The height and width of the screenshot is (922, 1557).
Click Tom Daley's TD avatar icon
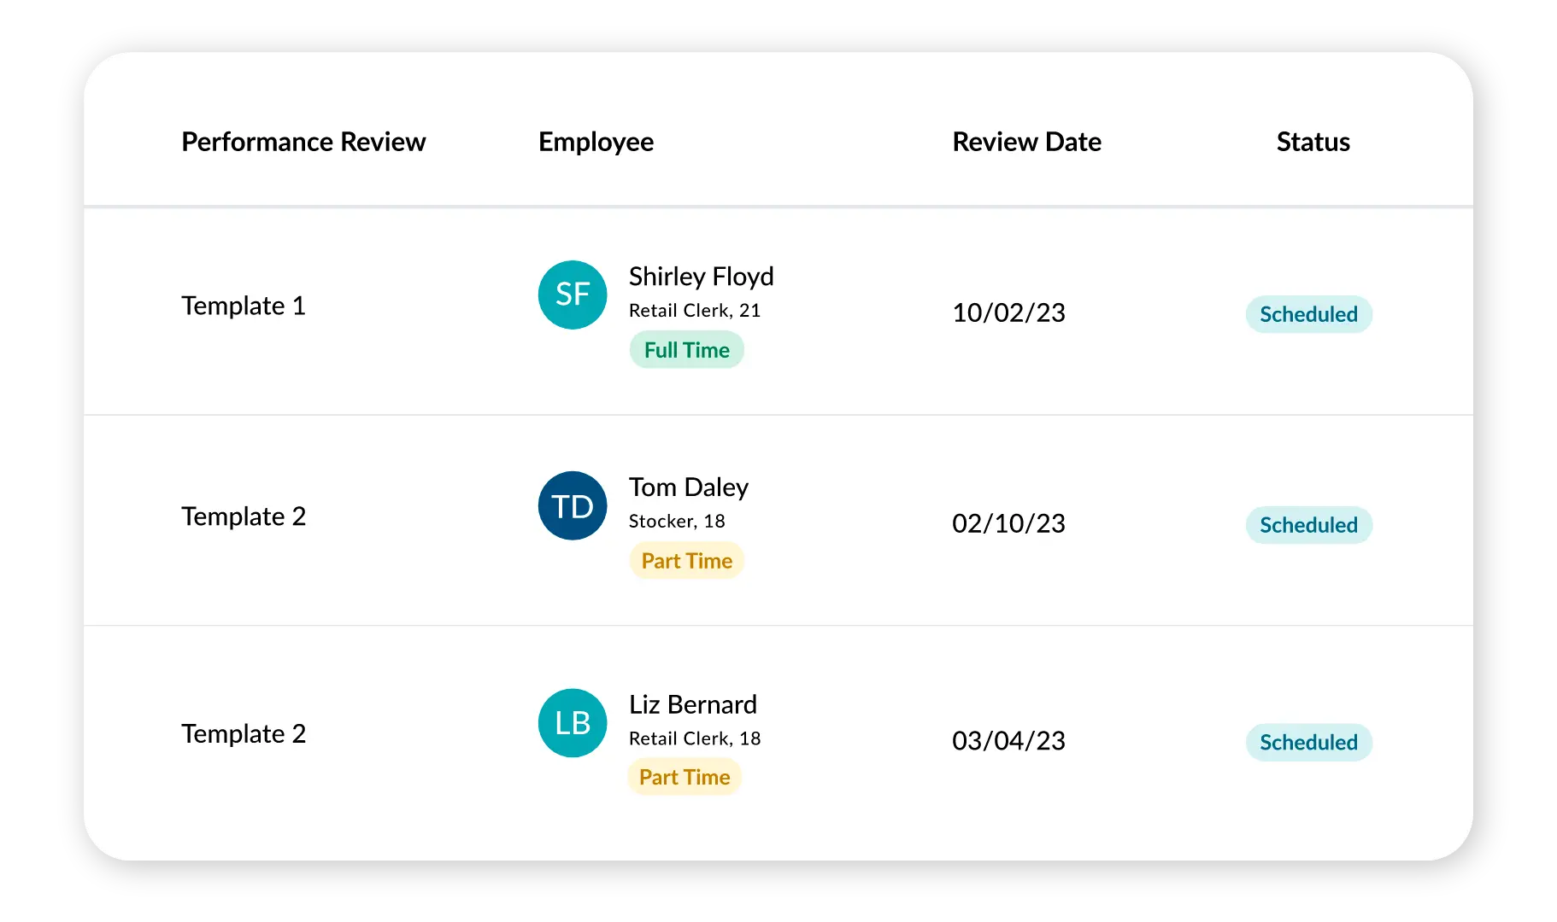[x=572, y=505]
